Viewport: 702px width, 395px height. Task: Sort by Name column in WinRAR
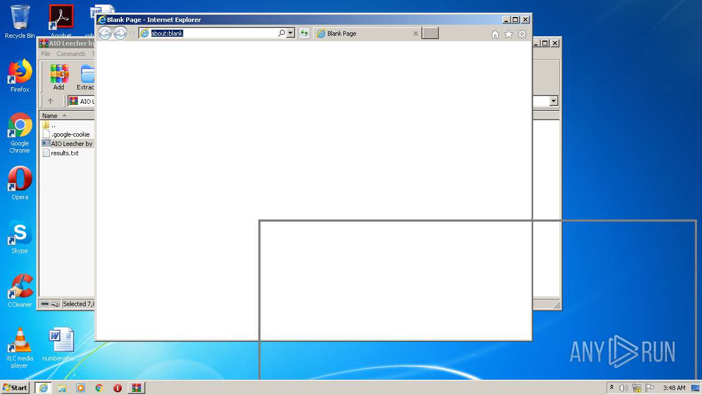coord(67,116)
